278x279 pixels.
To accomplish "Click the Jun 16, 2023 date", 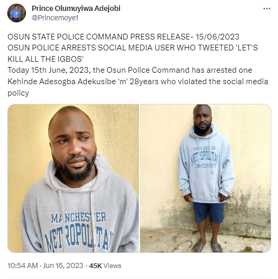I will point(63,265).
